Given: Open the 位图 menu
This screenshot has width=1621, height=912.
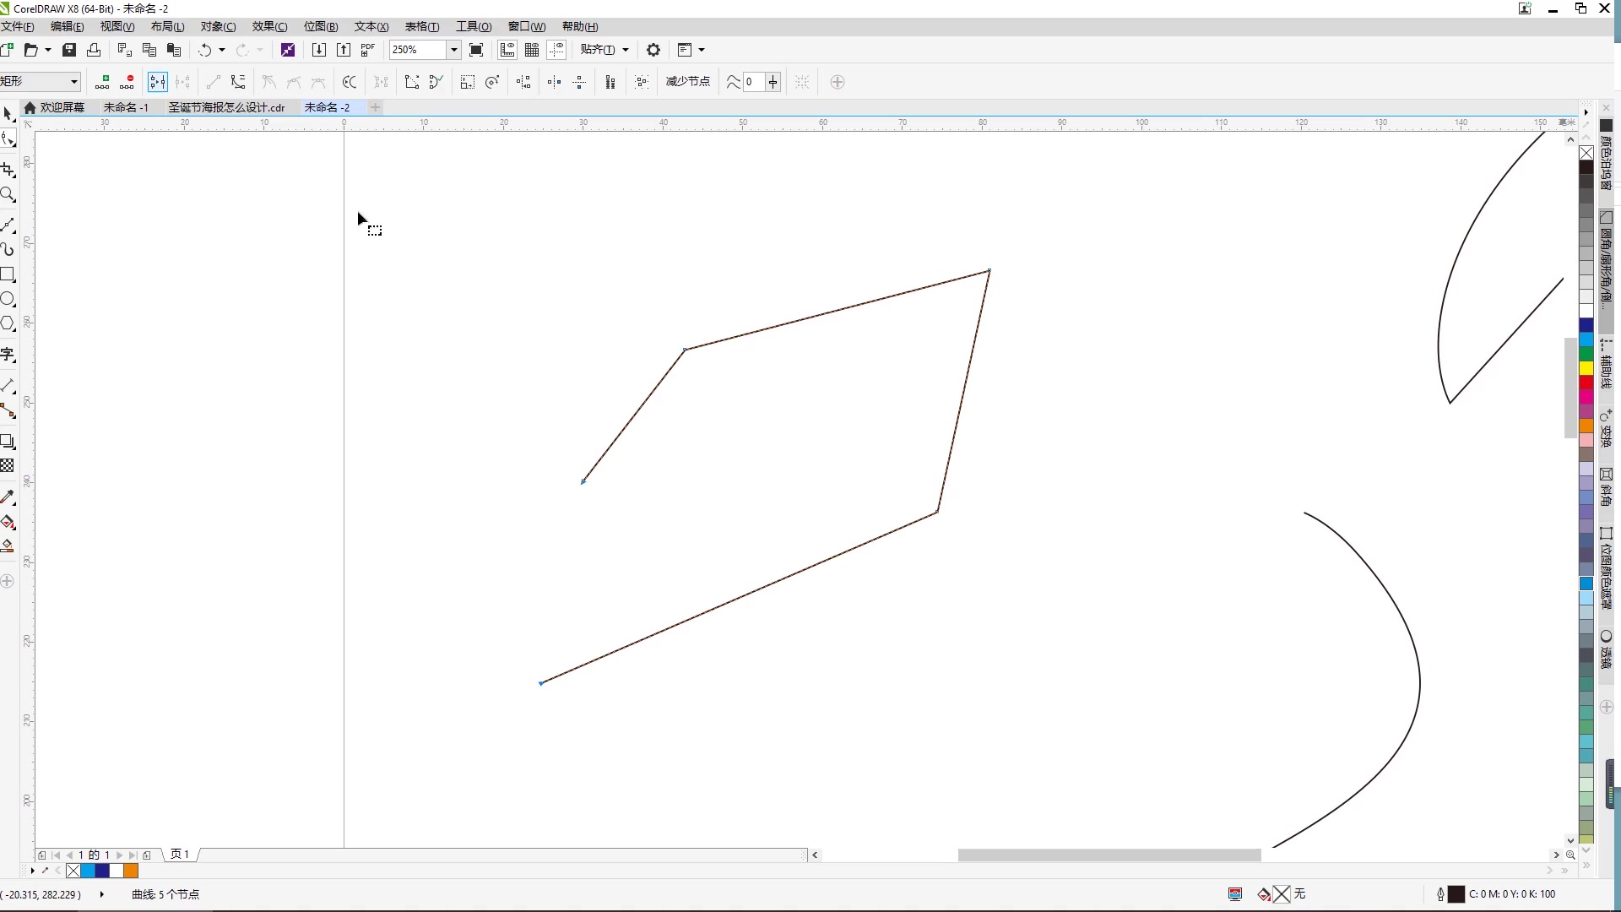Looking at the screenshot, I should 321,27.
